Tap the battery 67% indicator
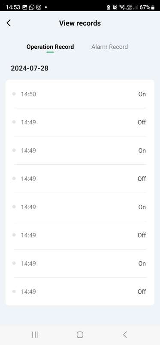This screenshot has width=160, height=345. 147,7
